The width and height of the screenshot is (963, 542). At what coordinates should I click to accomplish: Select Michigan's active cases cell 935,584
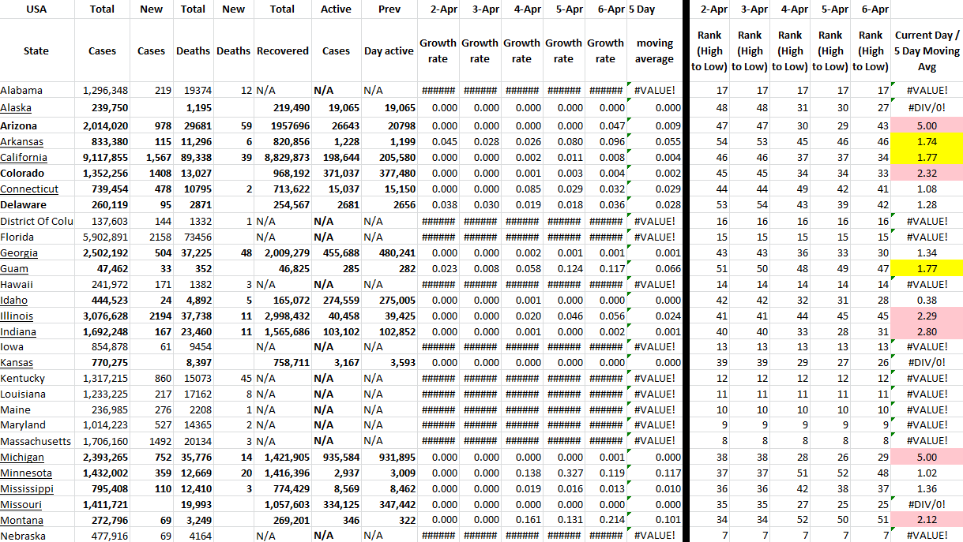pos(337,458)
